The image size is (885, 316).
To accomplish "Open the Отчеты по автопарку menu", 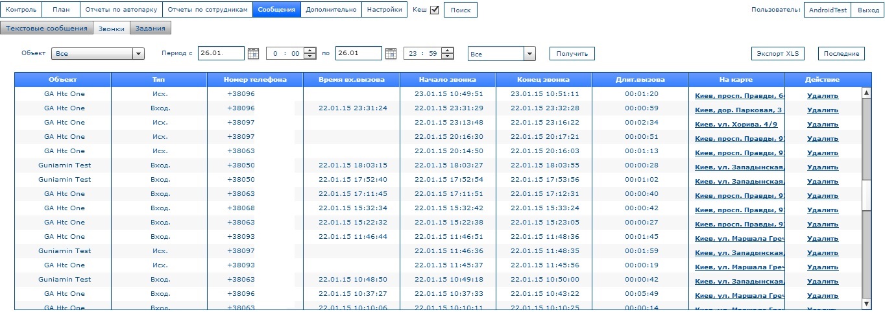I will pyautogui.click(x=121, y=10).
